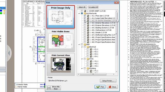The image size is (165, 92).
Task: Collapse the Electrical tree node
Action: [x=82, y=47]
